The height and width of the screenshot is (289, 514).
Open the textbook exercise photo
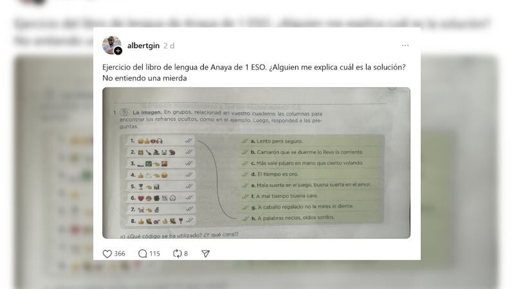(256, 162)
